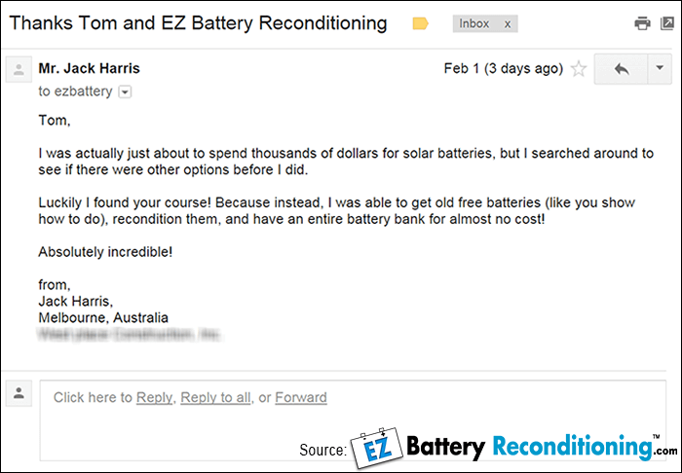Click the sender's profile avatar
This screenshot has height=473, width=682.
point(17,69)
